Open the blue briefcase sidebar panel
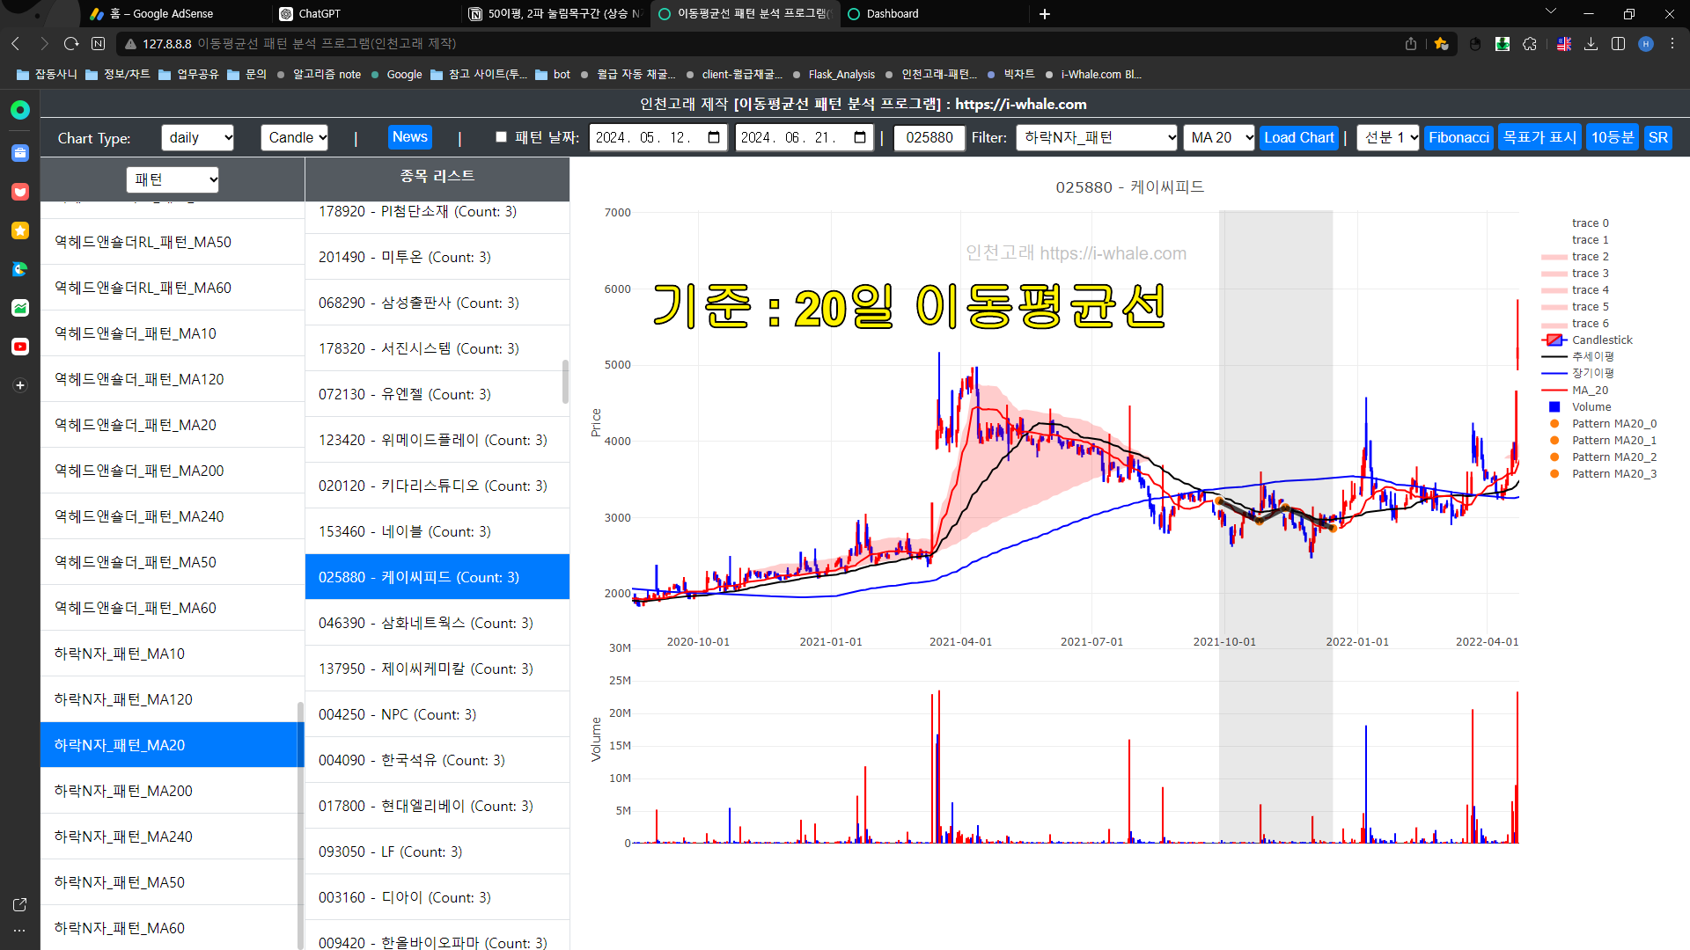 [x=19, y=153]
